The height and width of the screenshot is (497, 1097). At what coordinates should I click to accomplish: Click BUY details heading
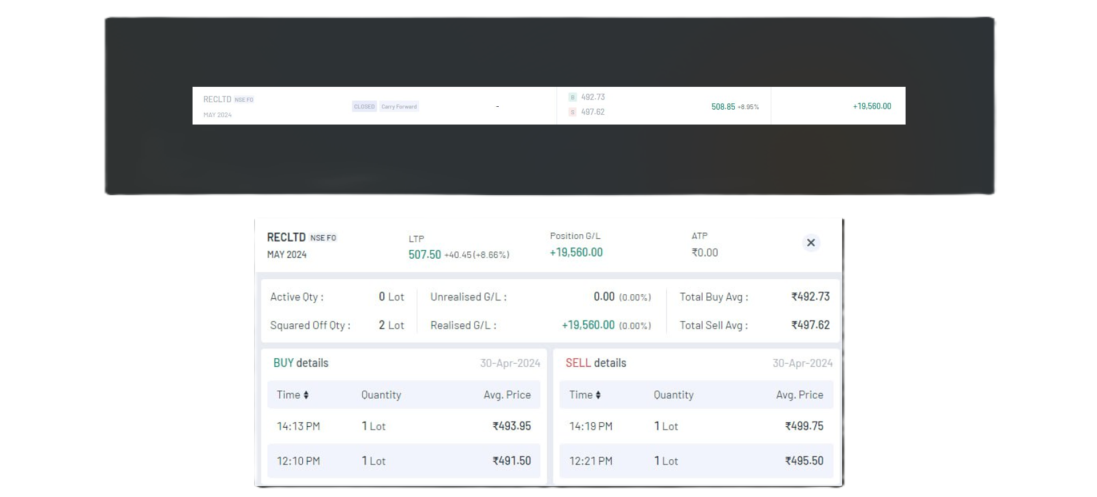301,363
